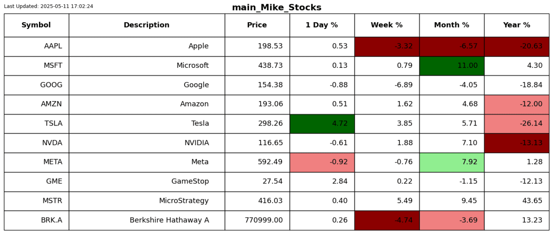Click Meta's light green 7.92 cell
Viewport: 553px width, 234px height.
click(x=452, y=162)
